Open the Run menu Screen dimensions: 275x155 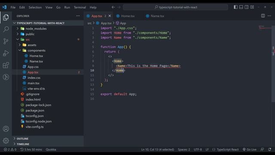67,7
